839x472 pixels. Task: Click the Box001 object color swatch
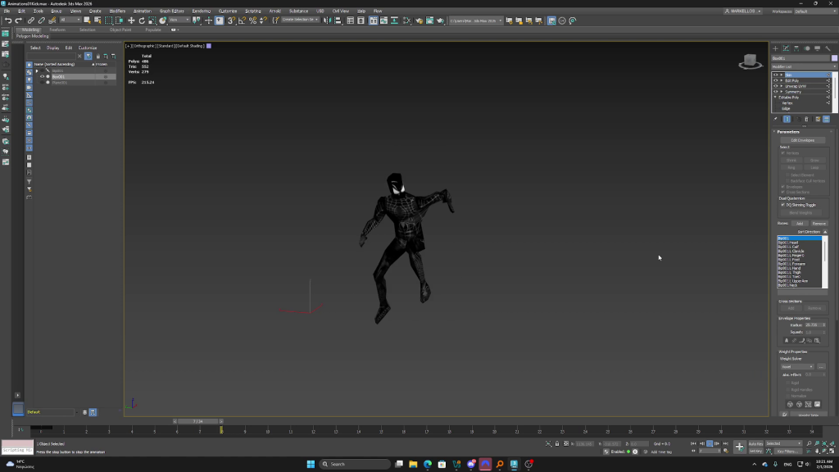click(833, 58)
